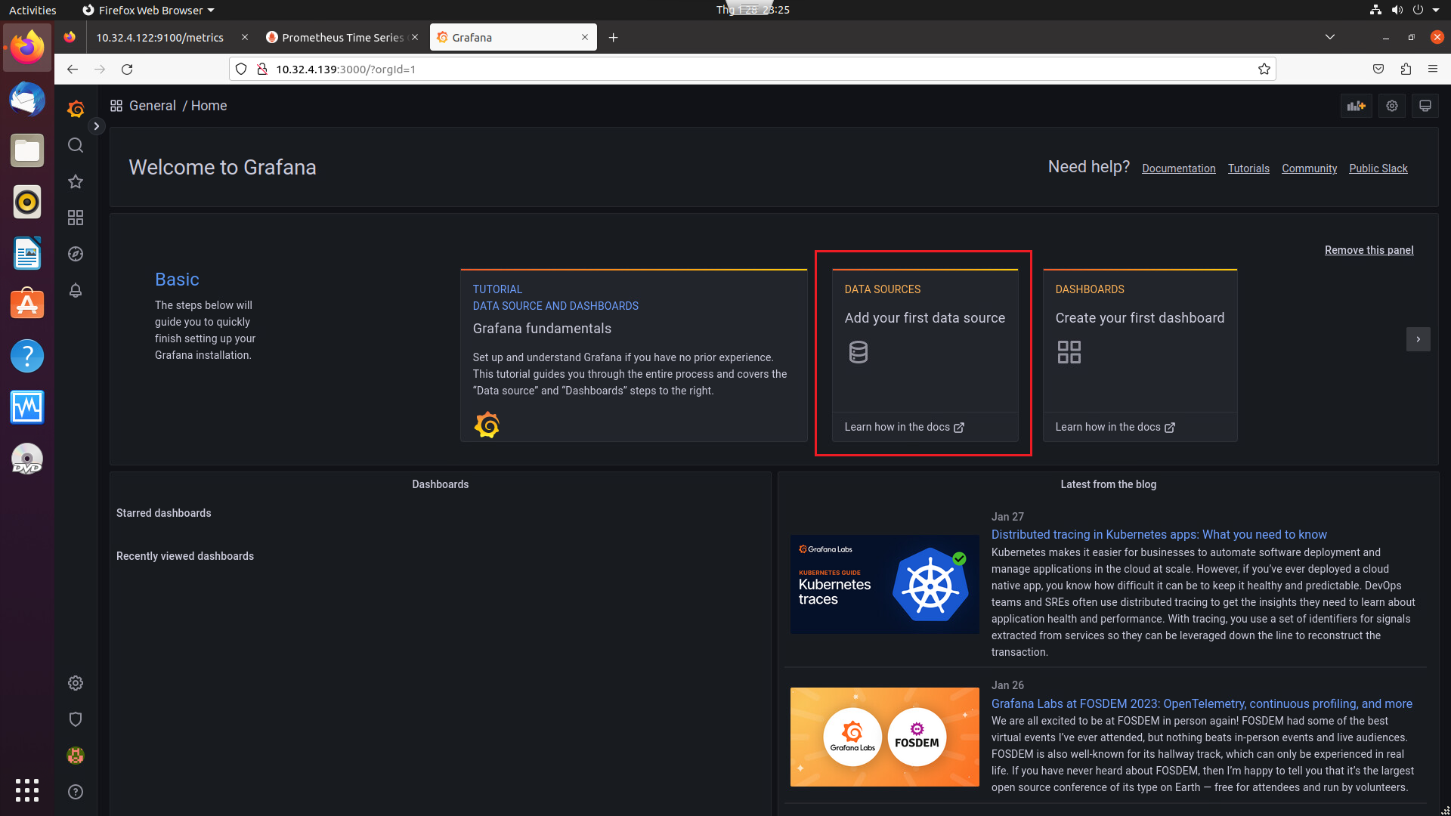Viewport: 1451px width, 816px height.
Task: Open Grafana Configuration gear in sidebar
Action: (75, 682)
